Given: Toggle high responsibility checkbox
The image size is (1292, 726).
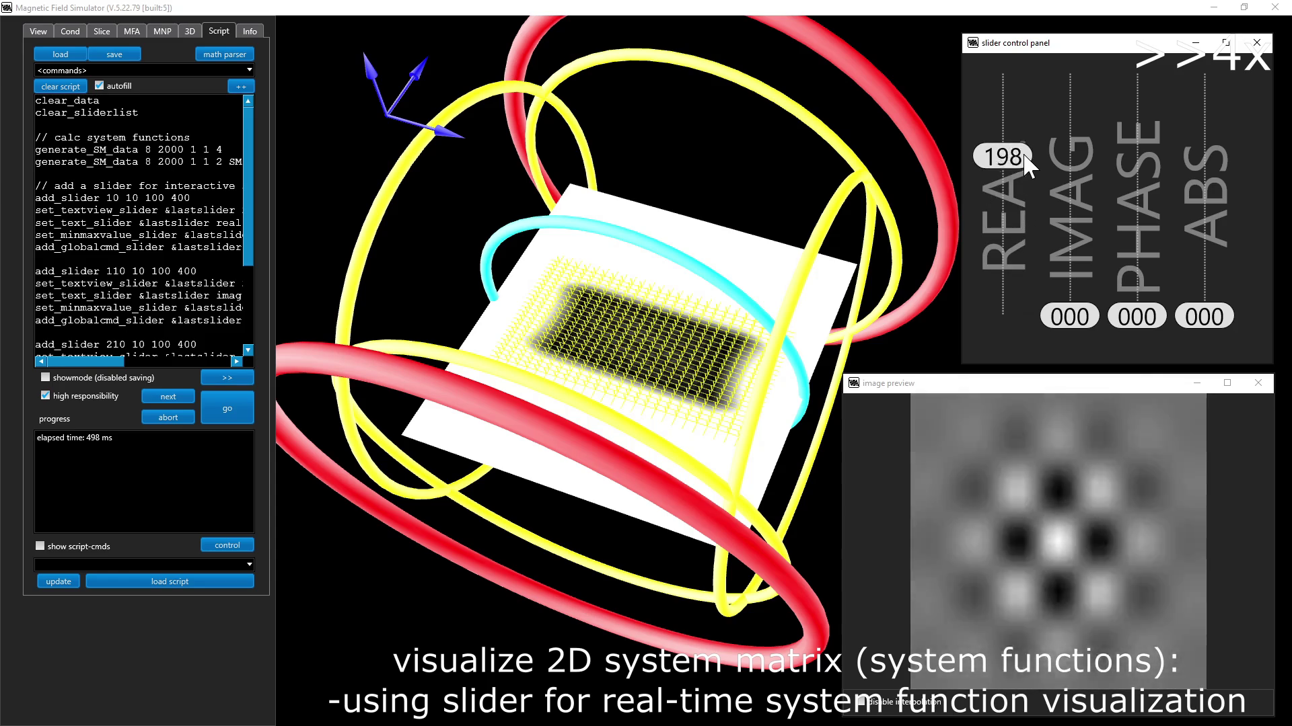Looking at the screenshot, I should click(x=46, y=395).
